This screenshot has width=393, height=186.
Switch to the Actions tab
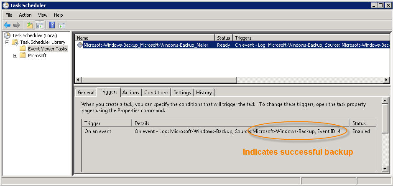[131, 93]
